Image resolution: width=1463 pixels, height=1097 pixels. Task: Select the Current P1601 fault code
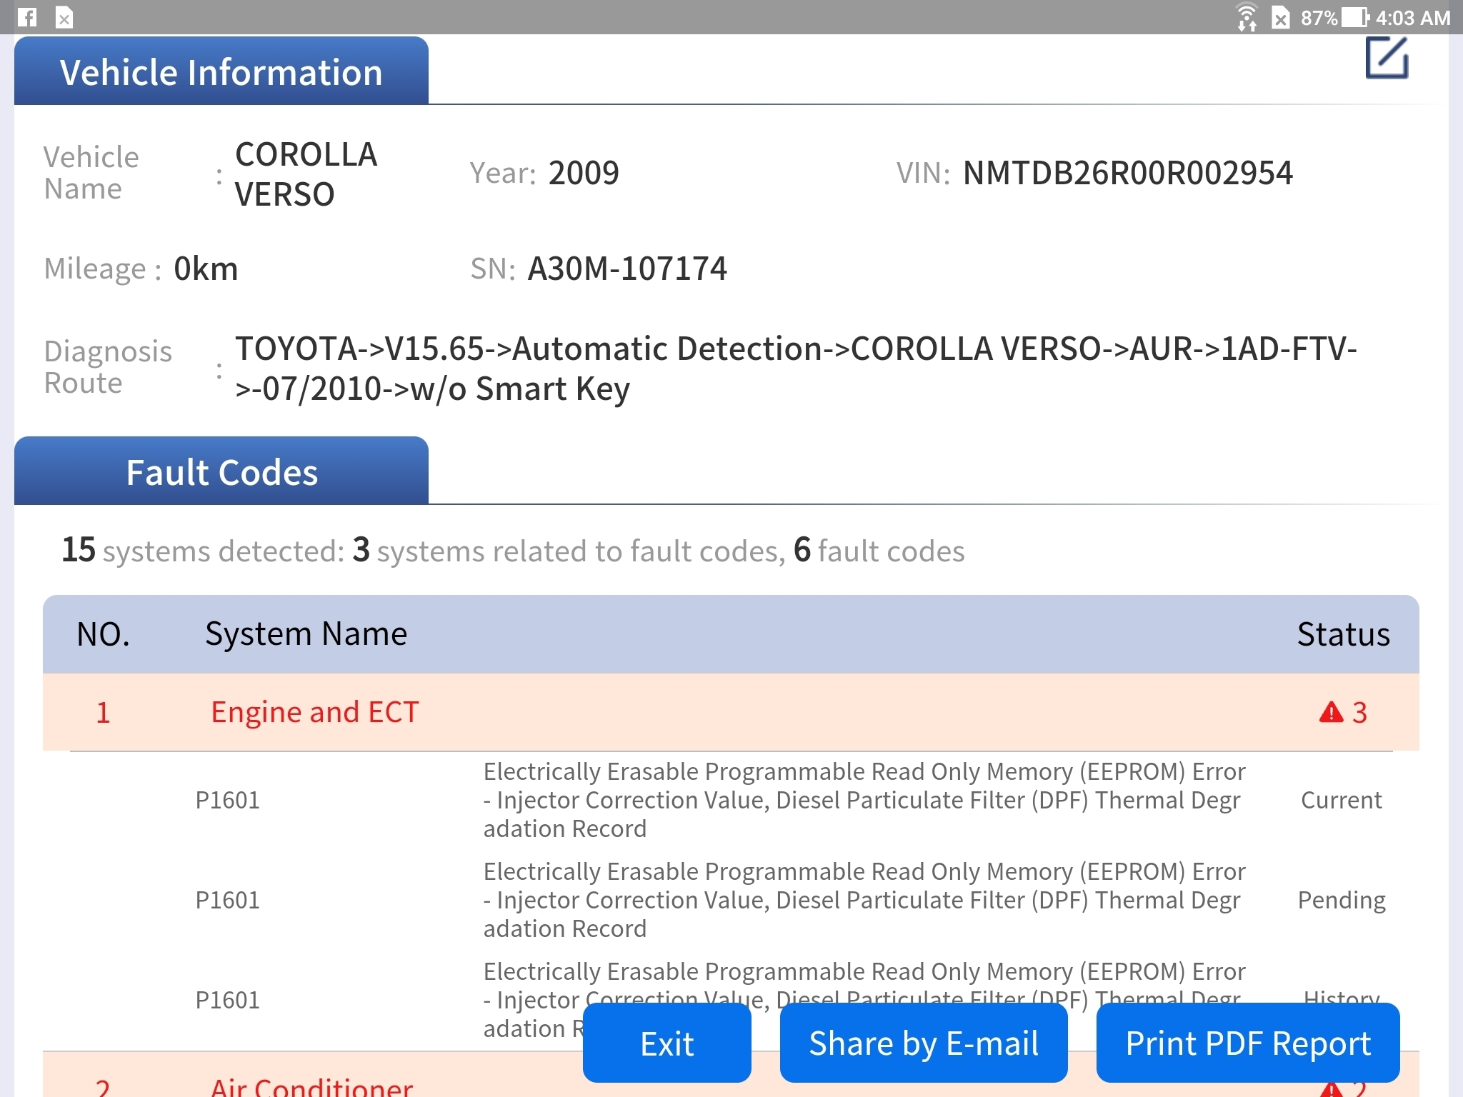(227, 800)
